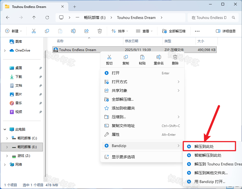242x189 pixels.
Task: Open the Bandizip submenu entry
Action: 142,146
